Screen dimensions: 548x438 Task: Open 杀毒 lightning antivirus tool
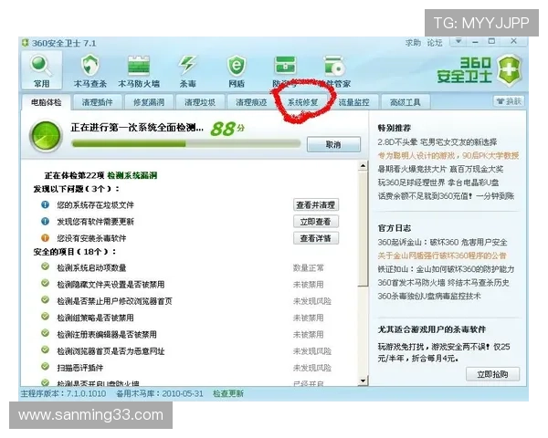[x=187, y=66]
